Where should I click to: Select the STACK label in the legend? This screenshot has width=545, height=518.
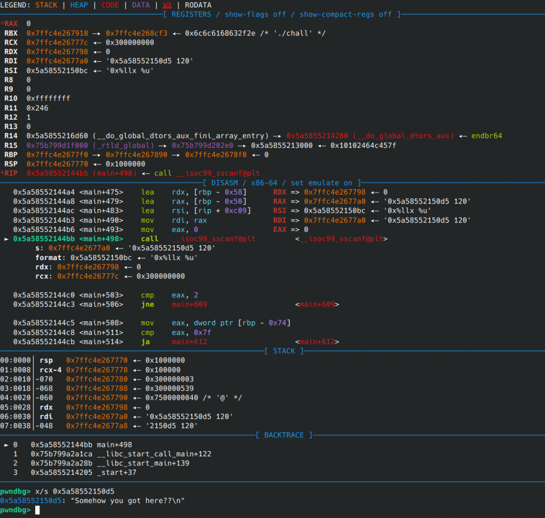point(47,5)
